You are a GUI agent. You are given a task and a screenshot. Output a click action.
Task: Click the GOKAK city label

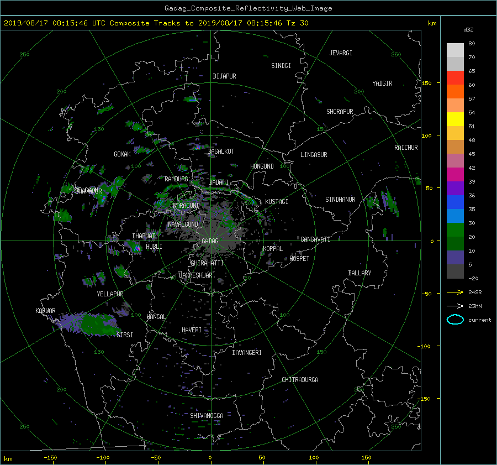[x=122, y=154]
